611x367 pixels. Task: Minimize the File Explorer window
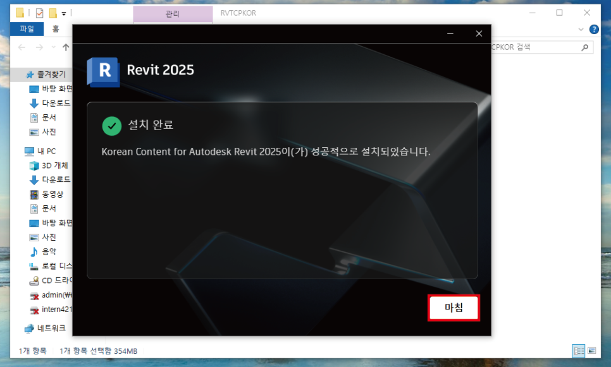533,13
